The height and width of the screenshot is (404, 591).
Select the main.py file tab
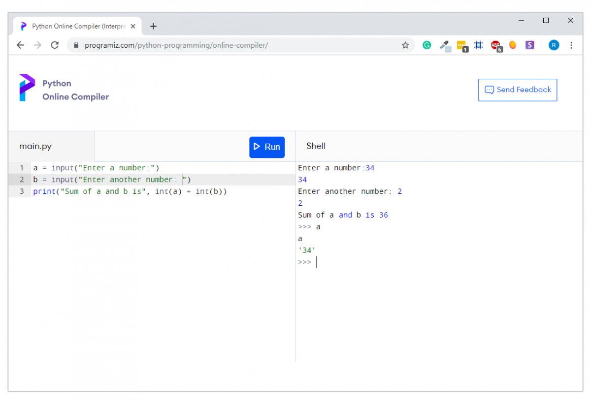[35, 146]
